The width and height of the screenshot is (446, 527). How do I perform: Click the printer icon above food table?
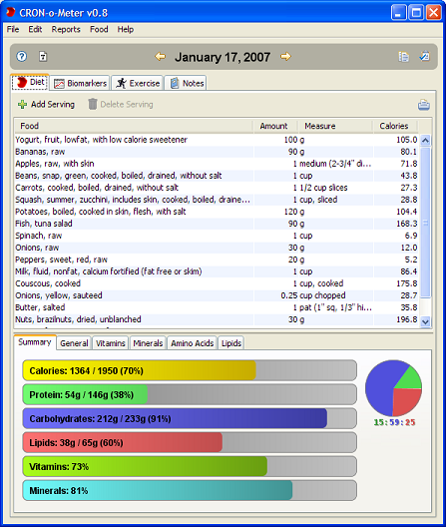click(x=424, y=105)
